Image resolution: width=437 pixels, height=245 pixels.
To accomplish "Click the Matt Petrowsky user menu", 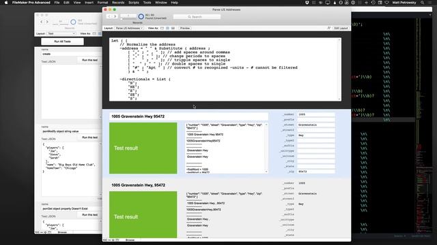I will pos(404,3).
